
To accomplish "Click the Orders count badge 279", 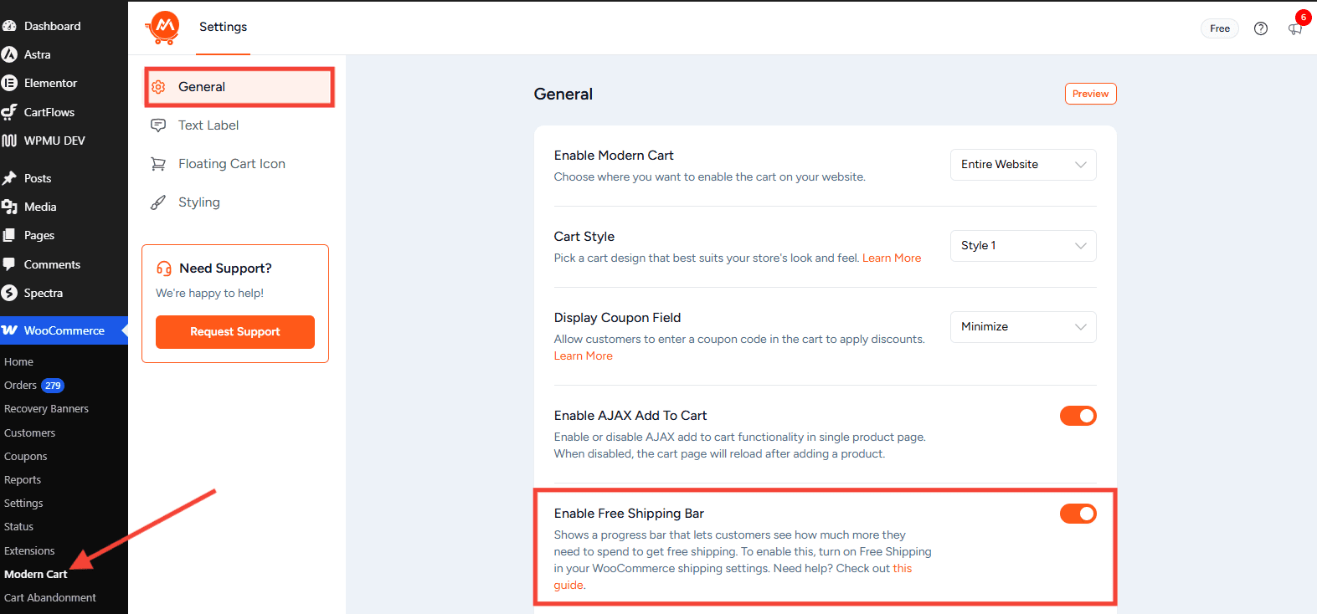I will (x=53, y=386).
